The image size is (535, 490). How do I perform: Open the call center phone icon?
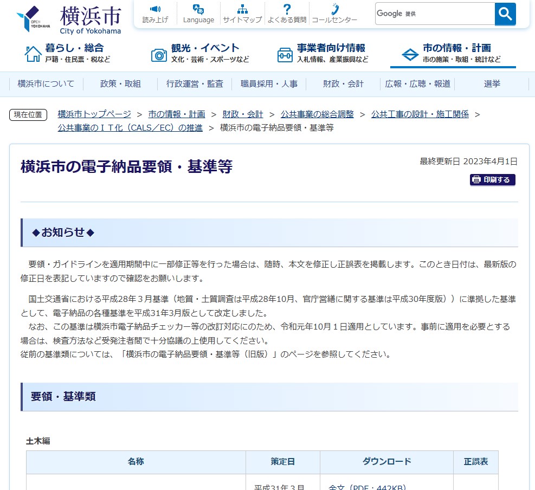(x=334, y=9)
